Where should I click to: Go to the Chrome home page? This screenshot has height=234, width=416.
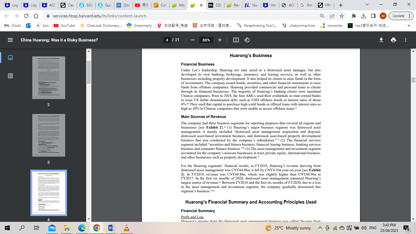point(36,16)
